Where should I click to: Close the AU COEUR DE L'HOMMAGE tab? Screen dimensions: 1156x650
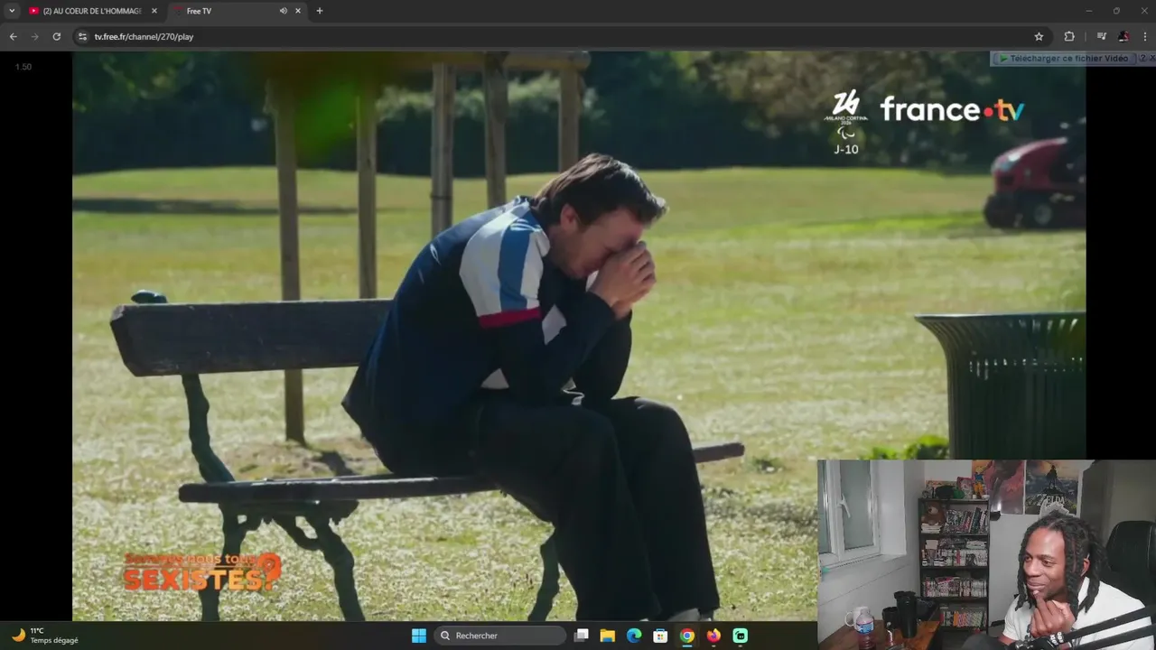click(x=154, y=11)
